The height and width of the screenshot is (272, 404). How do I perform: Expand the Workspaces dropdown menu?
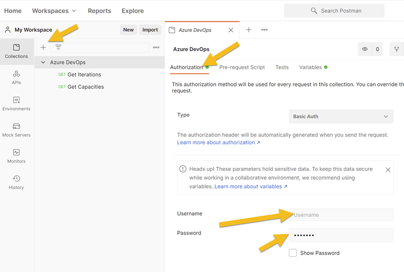pos(54,11)
